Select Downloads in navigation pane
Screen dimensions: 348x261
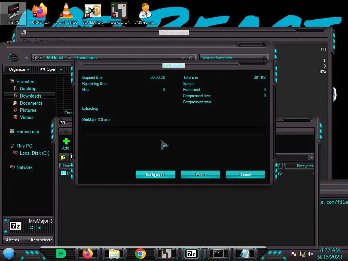coord(31,96)
